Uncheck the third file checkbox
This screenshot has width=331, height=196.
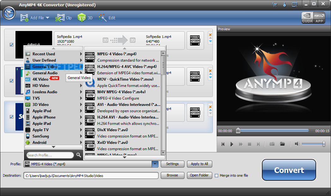pos(12,117)
